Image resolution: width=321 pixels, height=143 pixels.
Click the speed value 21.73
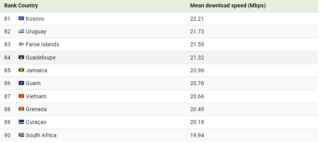(197, 31)
